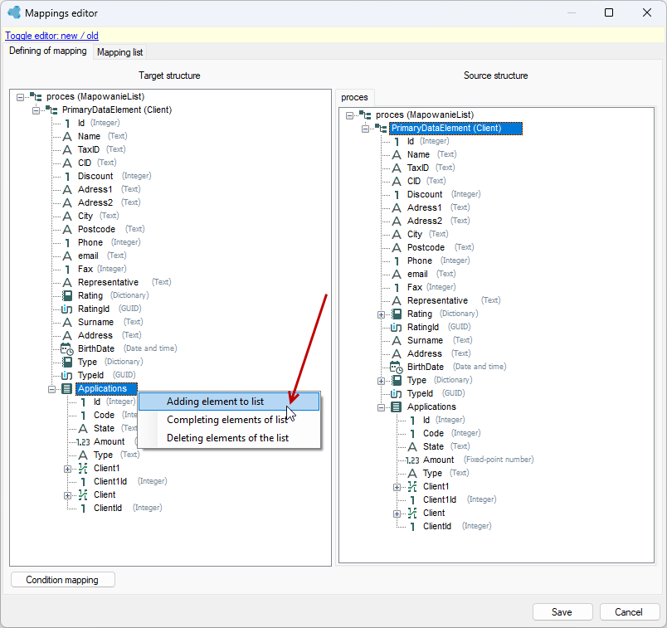Collapse PrimaryDataElement in Target structure
667x628 pixels.
pyautogui.click(x=37, y=110)
